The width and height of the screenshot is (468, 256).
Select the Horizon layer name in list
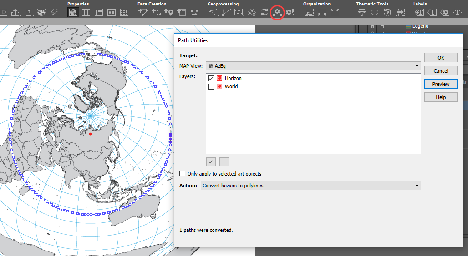click(233, 78)
